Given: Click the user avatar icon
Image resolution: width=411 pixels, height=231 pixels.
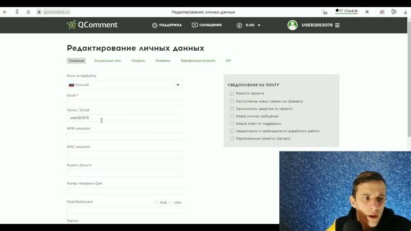Looking at the screenshot, I should click(292, 25).
